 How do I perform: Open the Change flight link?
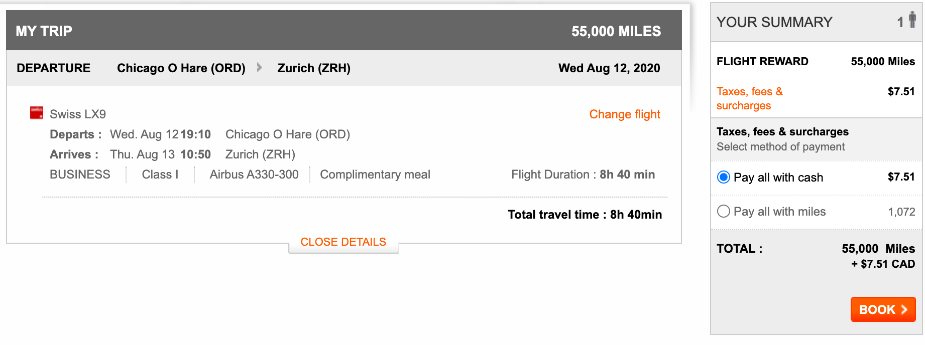(x=624, y=114)
